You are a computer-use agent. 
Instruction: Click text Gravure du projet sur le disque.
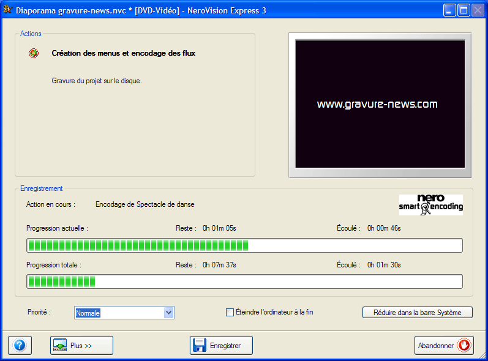(x=97, y=81)
